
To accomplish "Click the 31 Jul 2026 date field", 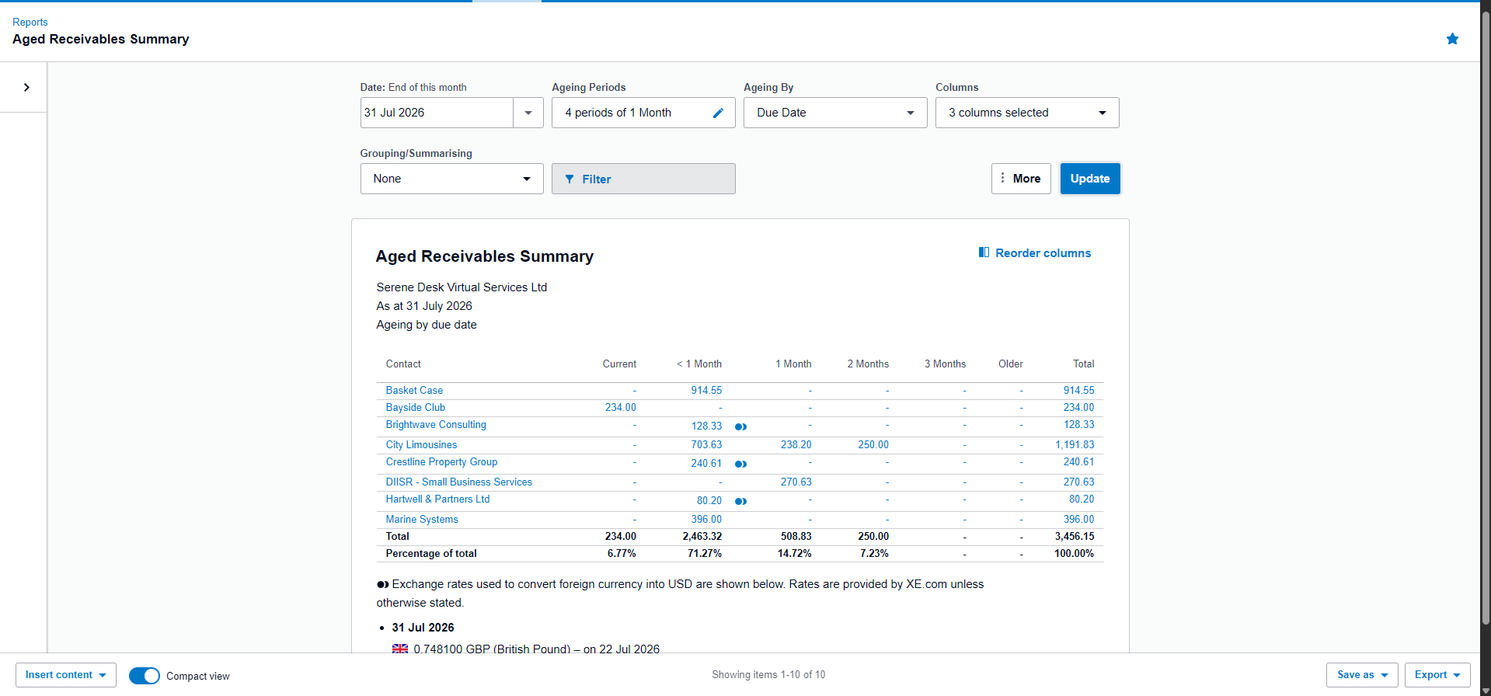I will 437,113.
